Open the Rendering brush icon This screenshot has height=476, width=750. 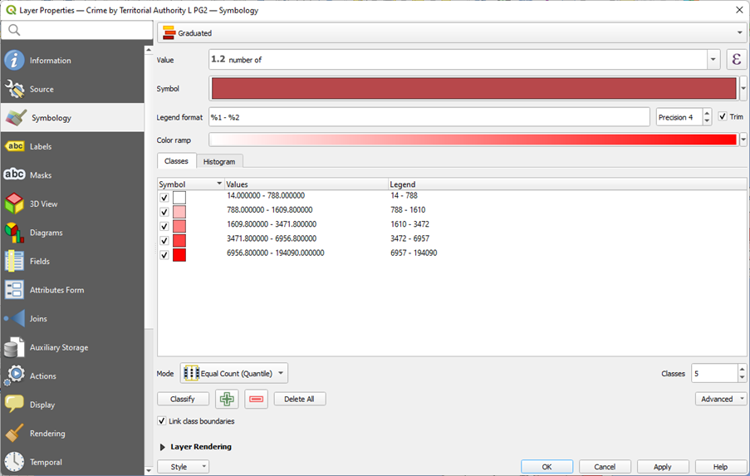coord(14,433)
